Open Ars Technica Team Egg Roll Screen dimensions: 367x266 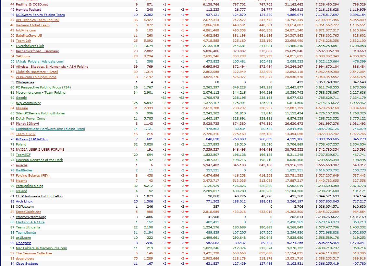38,20
